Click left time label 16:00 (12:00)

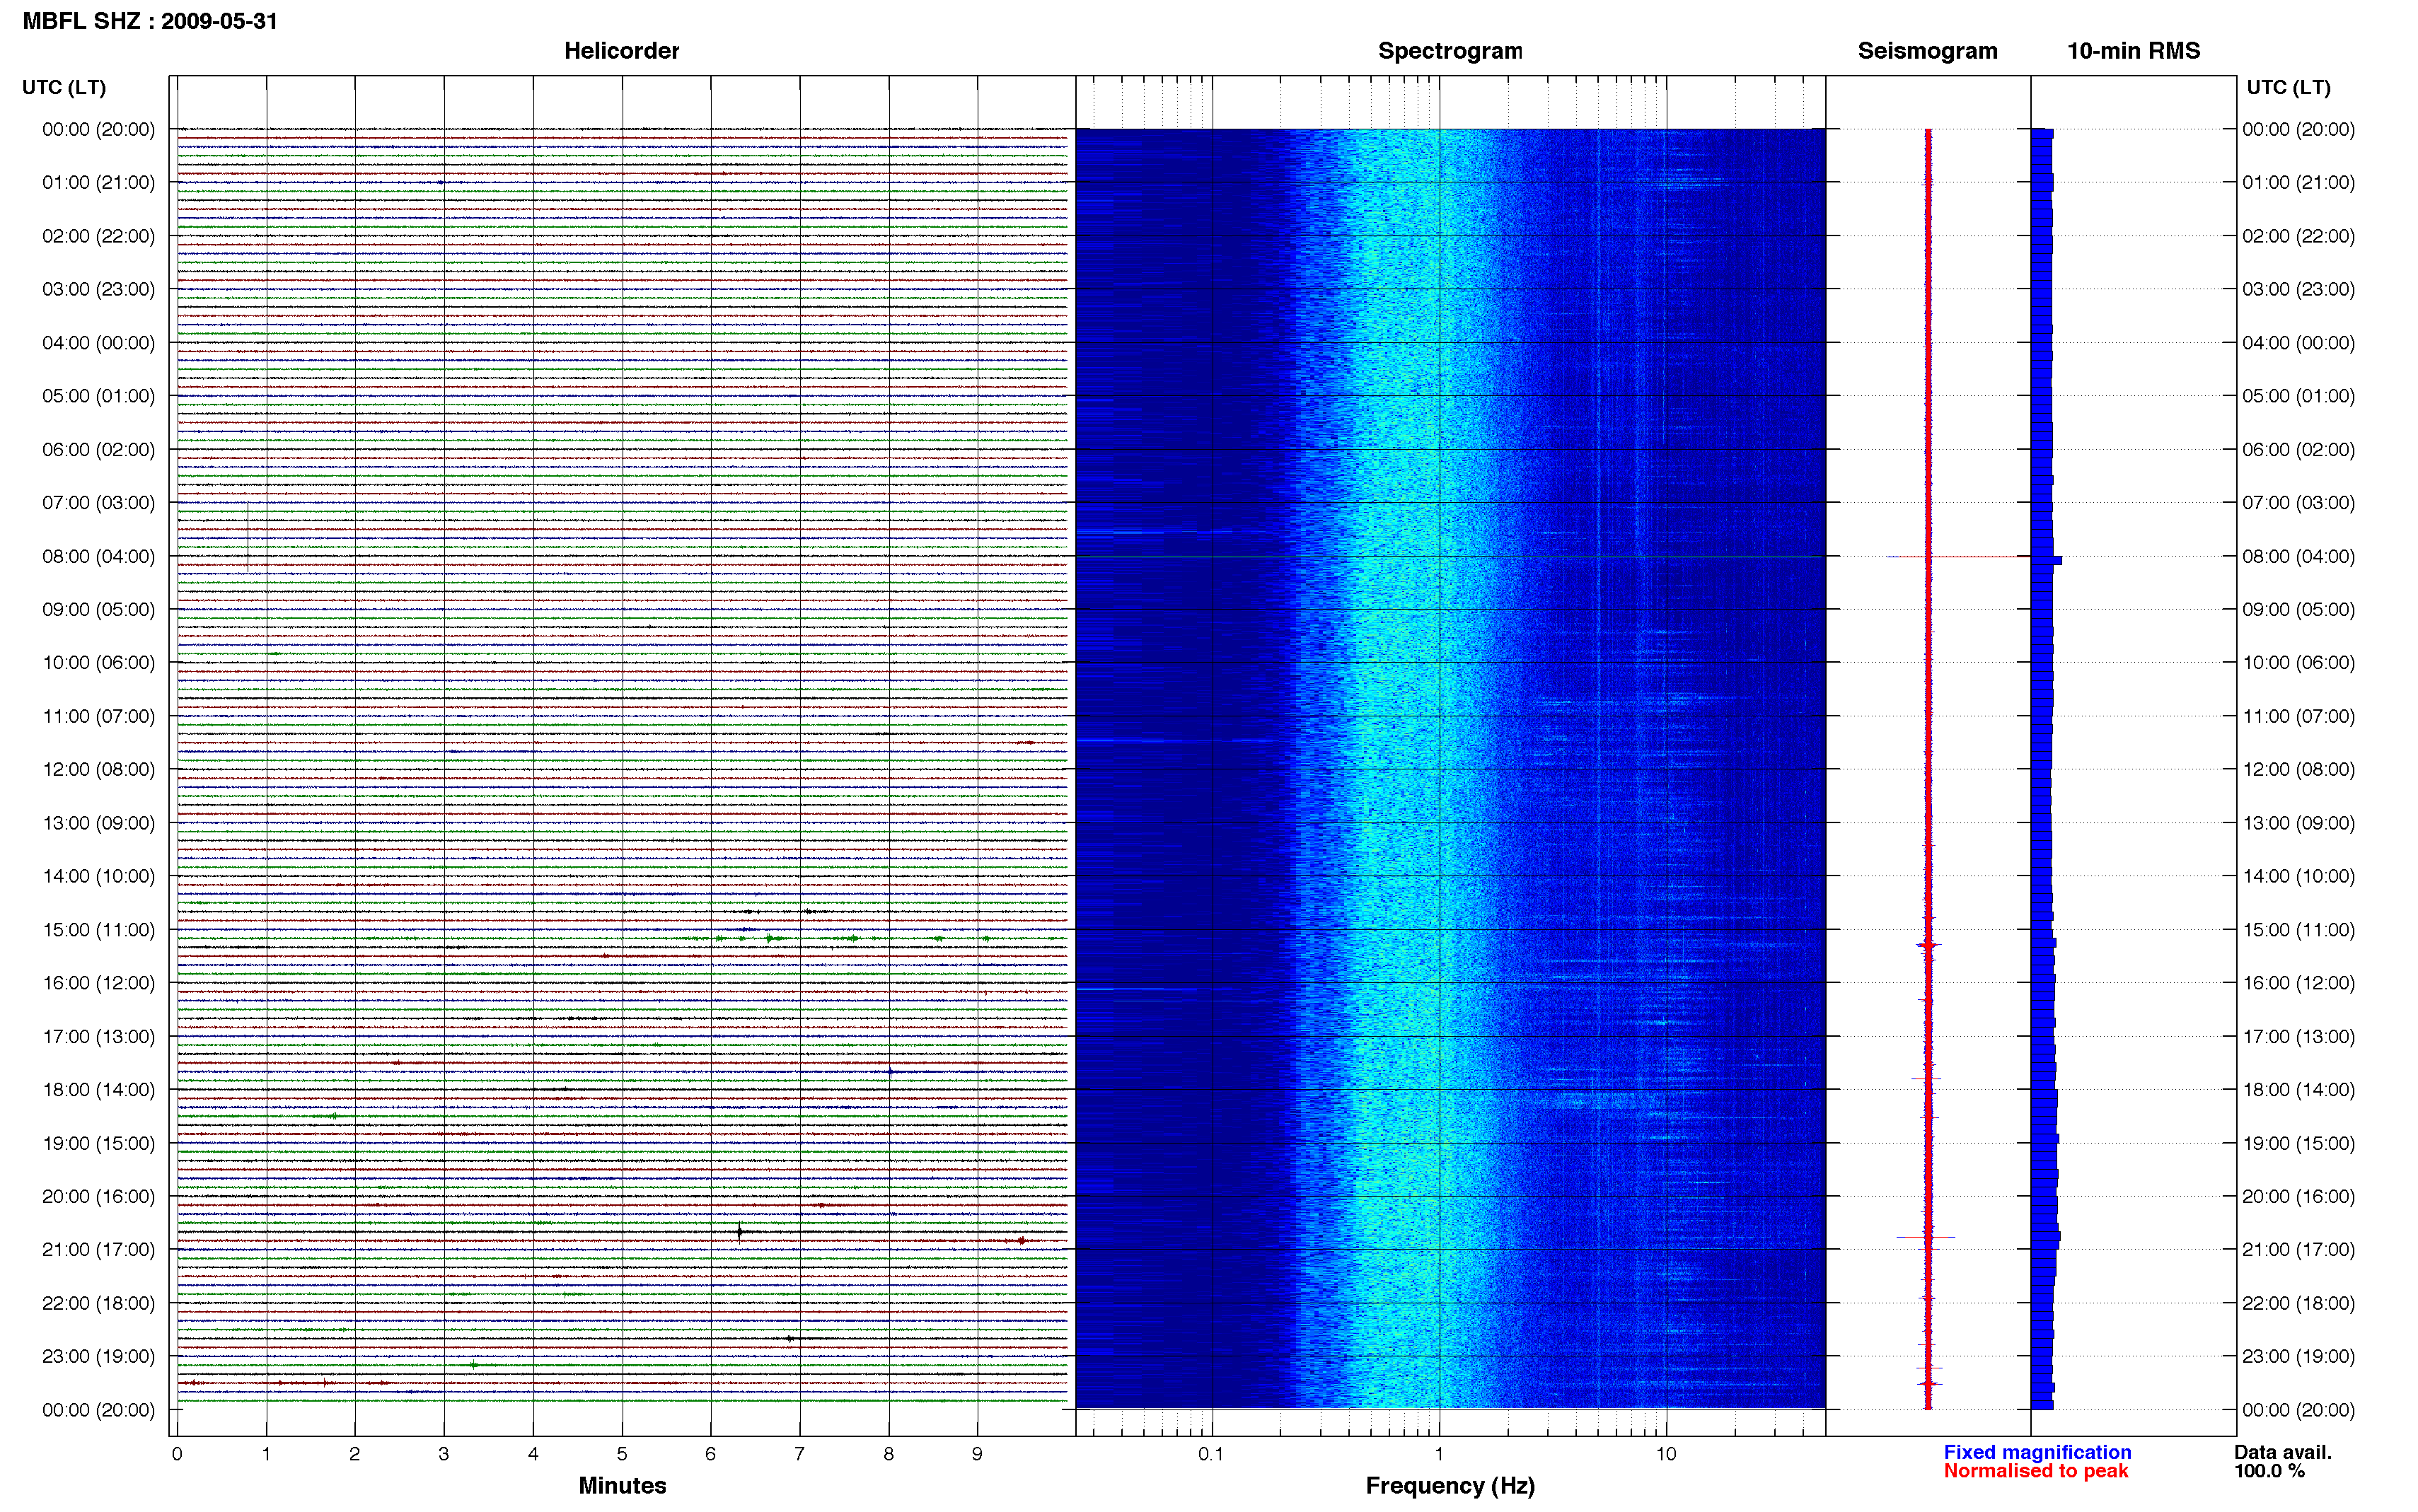(98, 983)
